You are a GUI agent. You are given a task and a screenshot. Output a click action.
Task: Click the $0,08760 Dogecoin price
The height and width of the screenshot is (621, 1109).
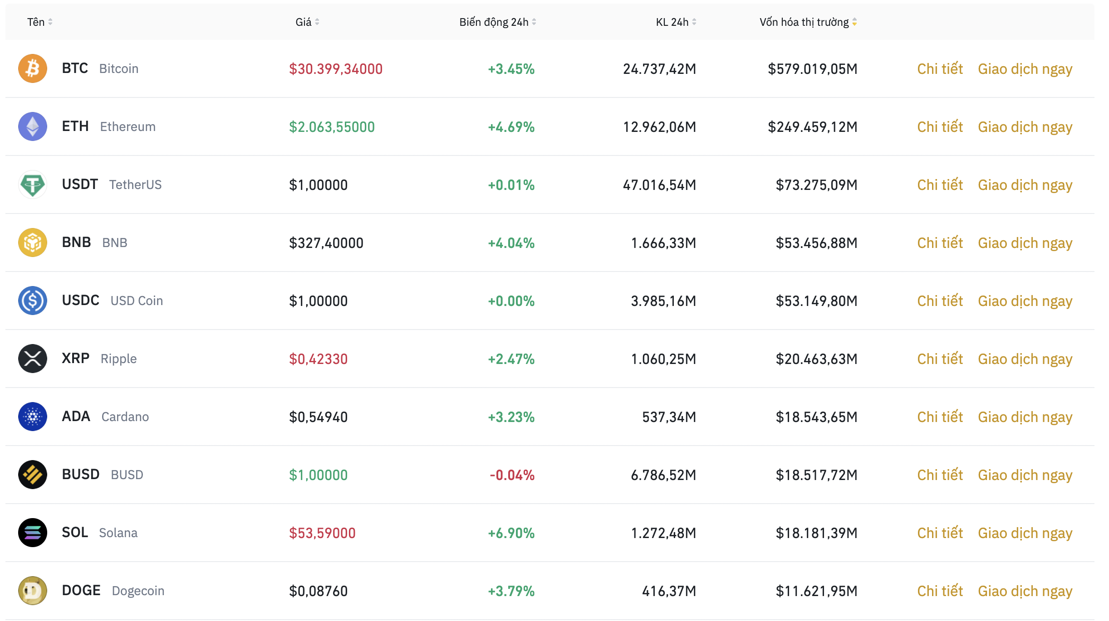(x=318, y=591)
